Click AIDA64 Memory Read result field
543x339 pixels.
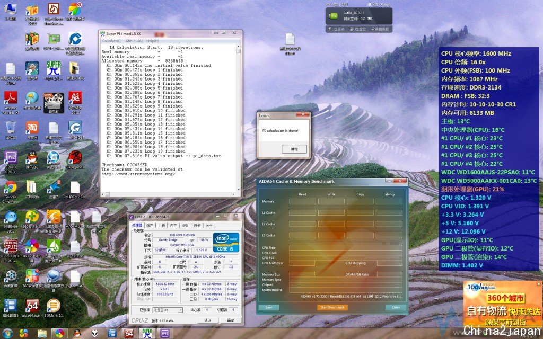click(x=302, y=201)
